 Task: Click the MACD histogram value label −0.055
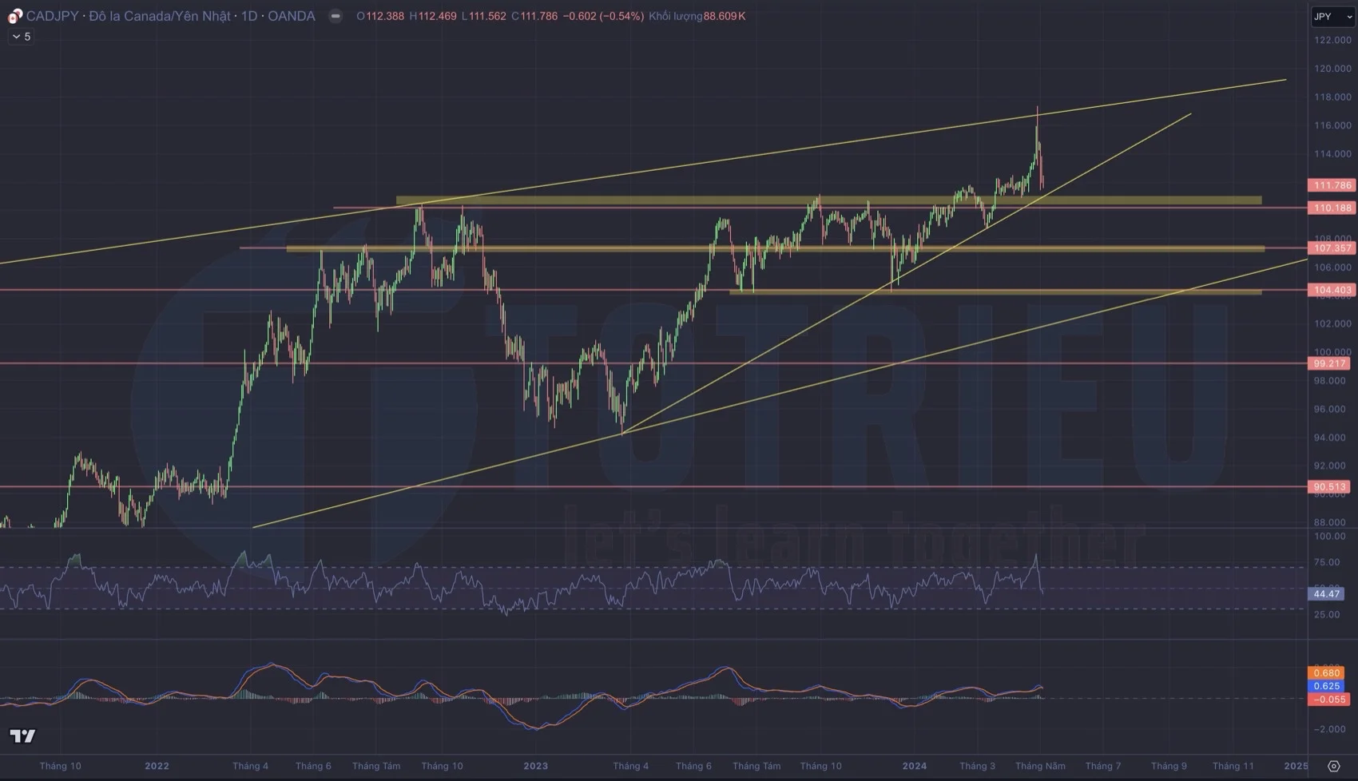[x=1329, y=700]
